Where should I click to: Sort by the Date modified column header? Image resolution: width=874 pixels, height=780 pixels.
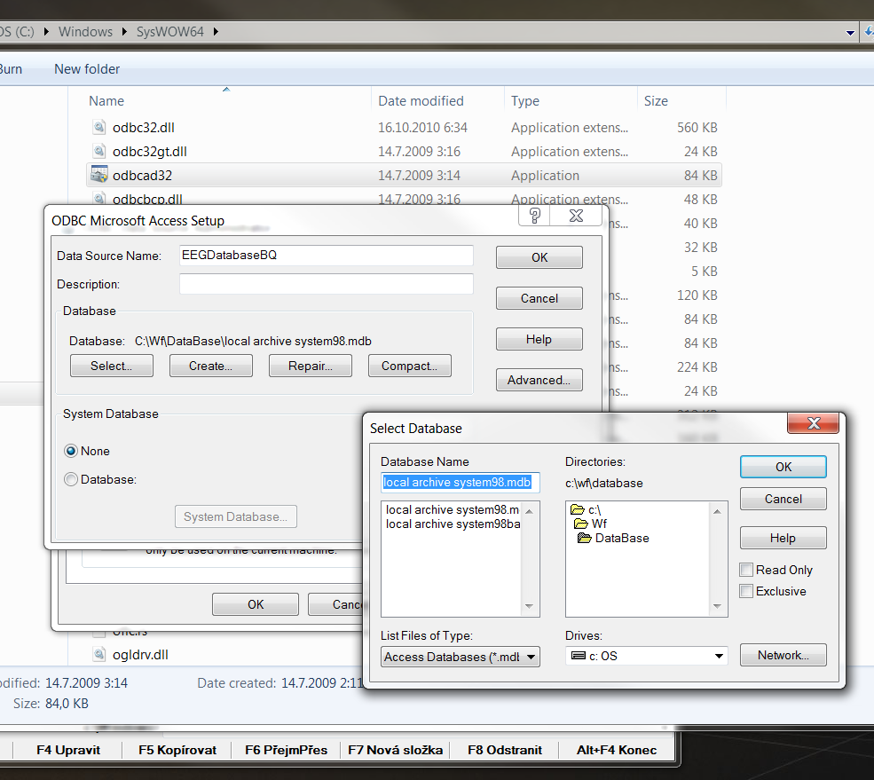[421, 101]
